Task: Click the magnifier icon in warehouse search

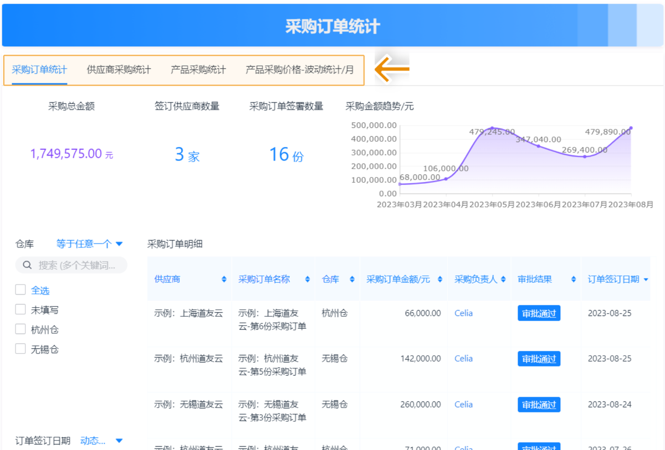Action: point(27,265)
